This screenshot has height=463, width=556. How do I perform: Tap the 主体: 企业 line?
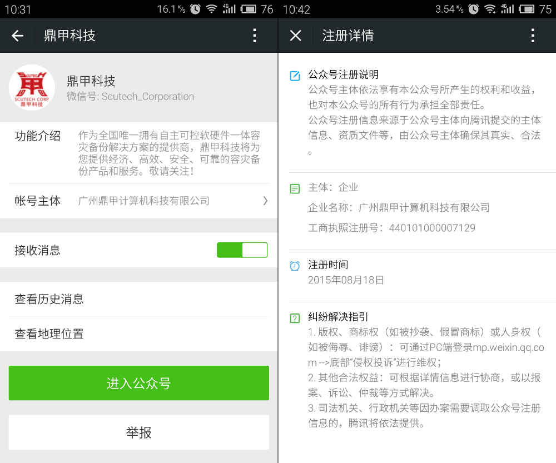coord(333,187)
